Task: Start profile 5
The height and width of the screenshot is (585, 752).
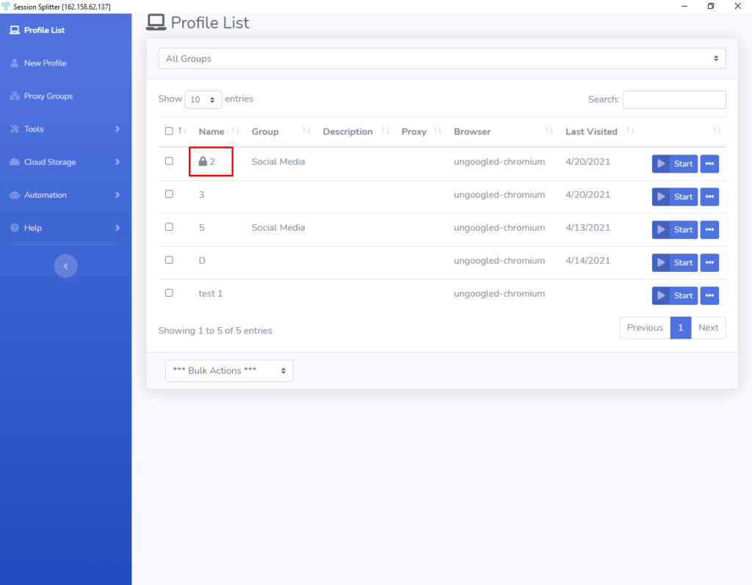Action: click(674, 229)
